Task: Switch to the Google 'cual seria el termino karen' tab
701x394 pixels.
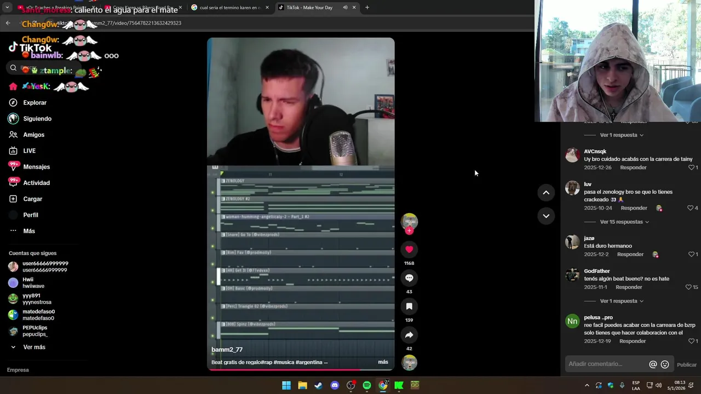Action: point(229,8)
